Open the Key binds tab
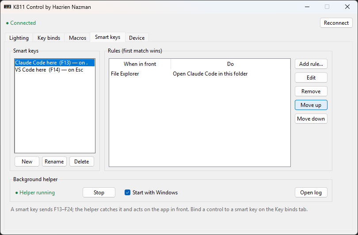 click(49, 38)
